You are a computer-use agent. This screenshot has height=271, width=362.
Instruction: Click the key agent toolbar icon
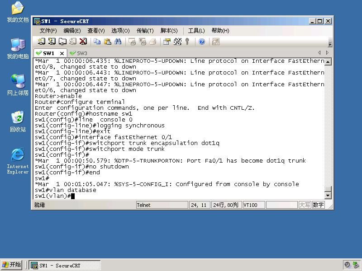pyautogui.click(x=187, y=42)
